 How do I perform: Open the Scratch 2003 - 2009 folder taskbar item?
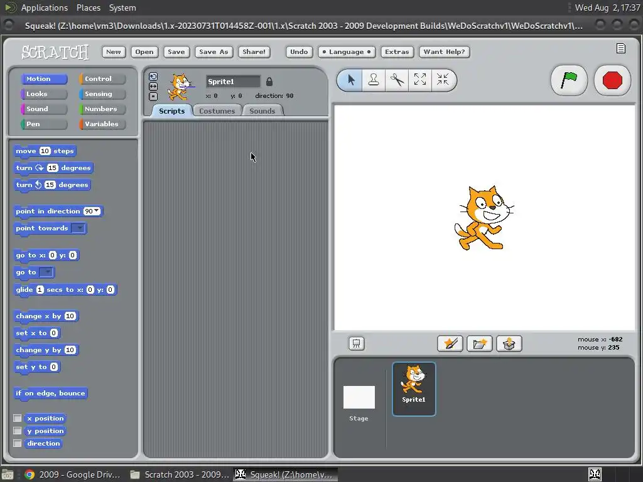[x=180, y=474]
